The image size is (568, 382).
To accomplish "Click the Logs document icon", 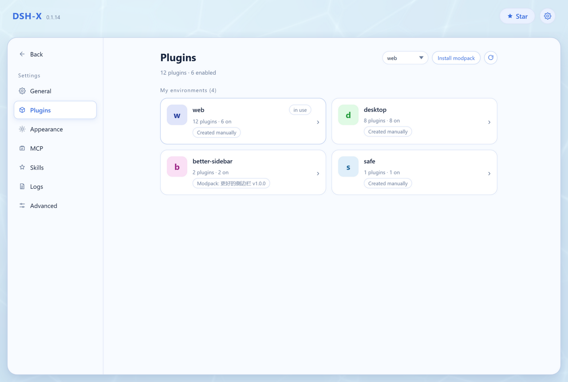I will (x=22, y=187).
